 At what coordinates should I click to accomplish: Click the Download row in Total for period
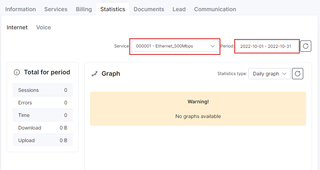(43, 128)
